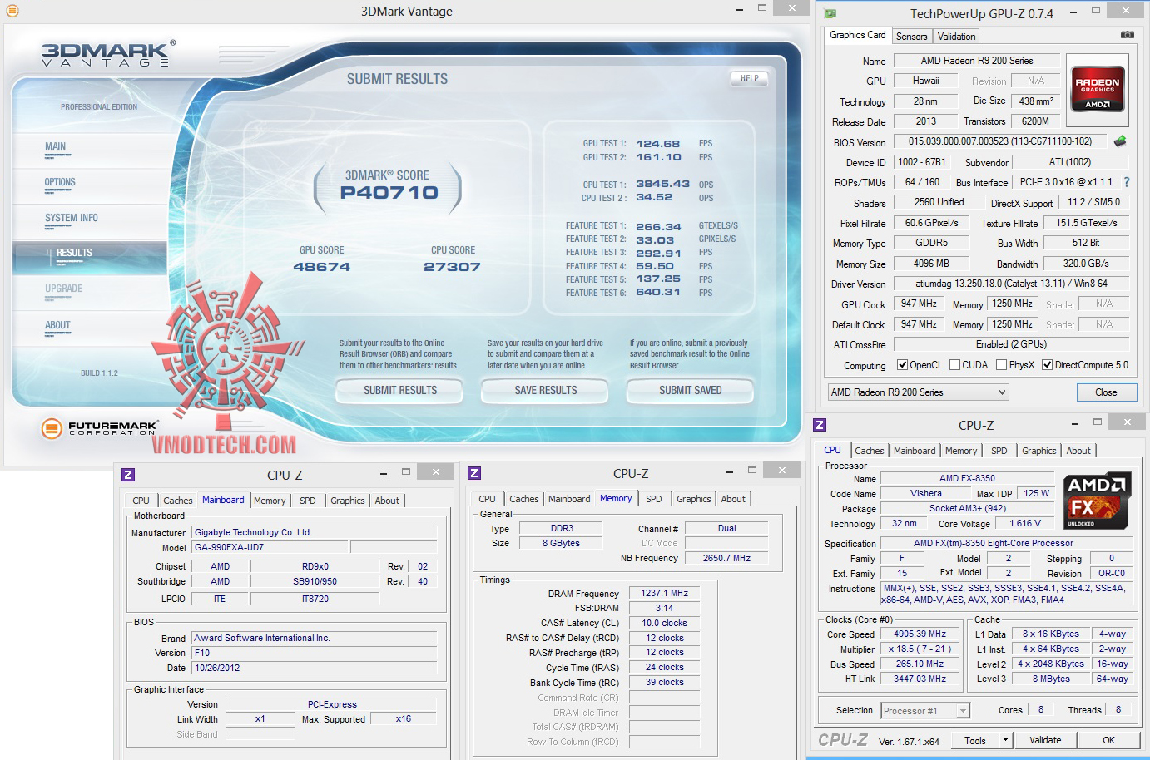Open SPD tab in CPU-Z memory window
The image size is (1150, 760).
coord(654,499)
